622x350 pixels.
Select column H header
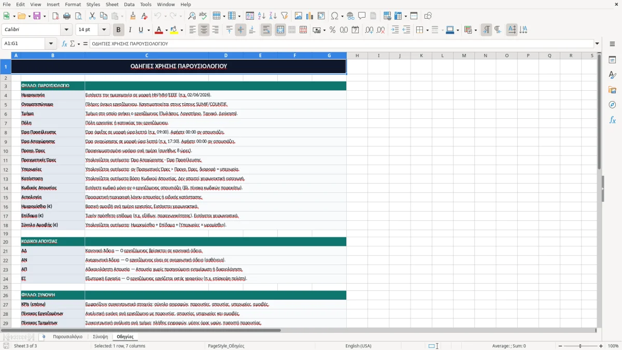357,55
